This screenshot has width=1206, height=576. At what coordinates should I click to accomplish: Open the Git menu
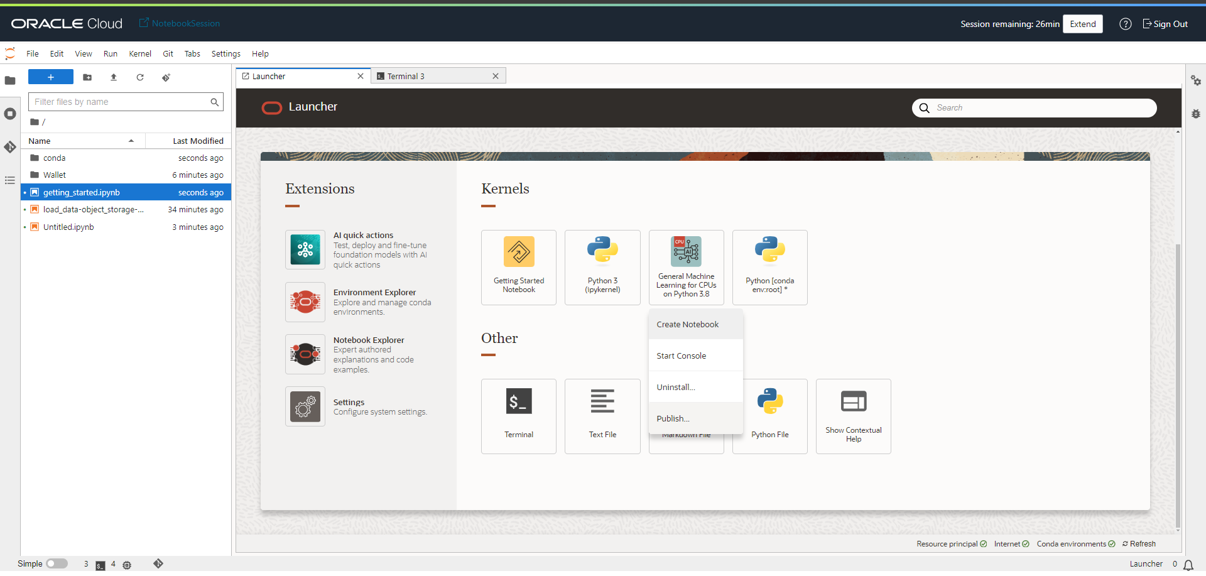tap(168, 53)
